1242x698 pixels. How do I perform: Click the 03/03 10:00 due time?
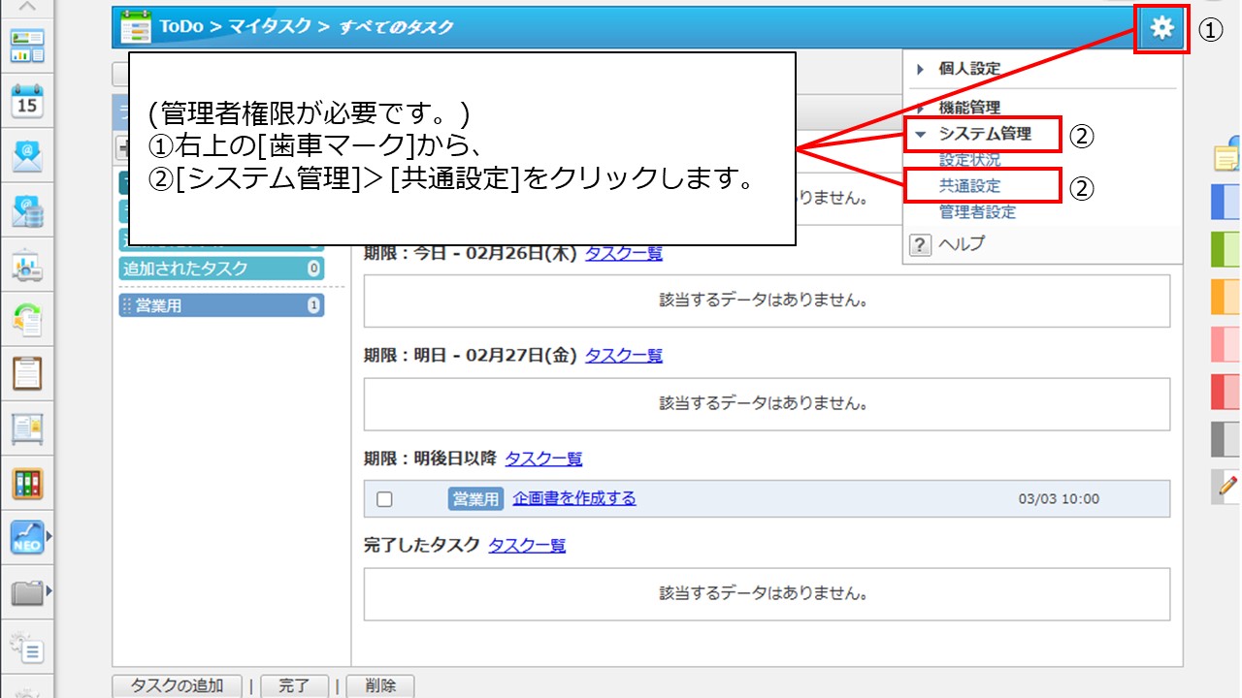click(1059, 499)
